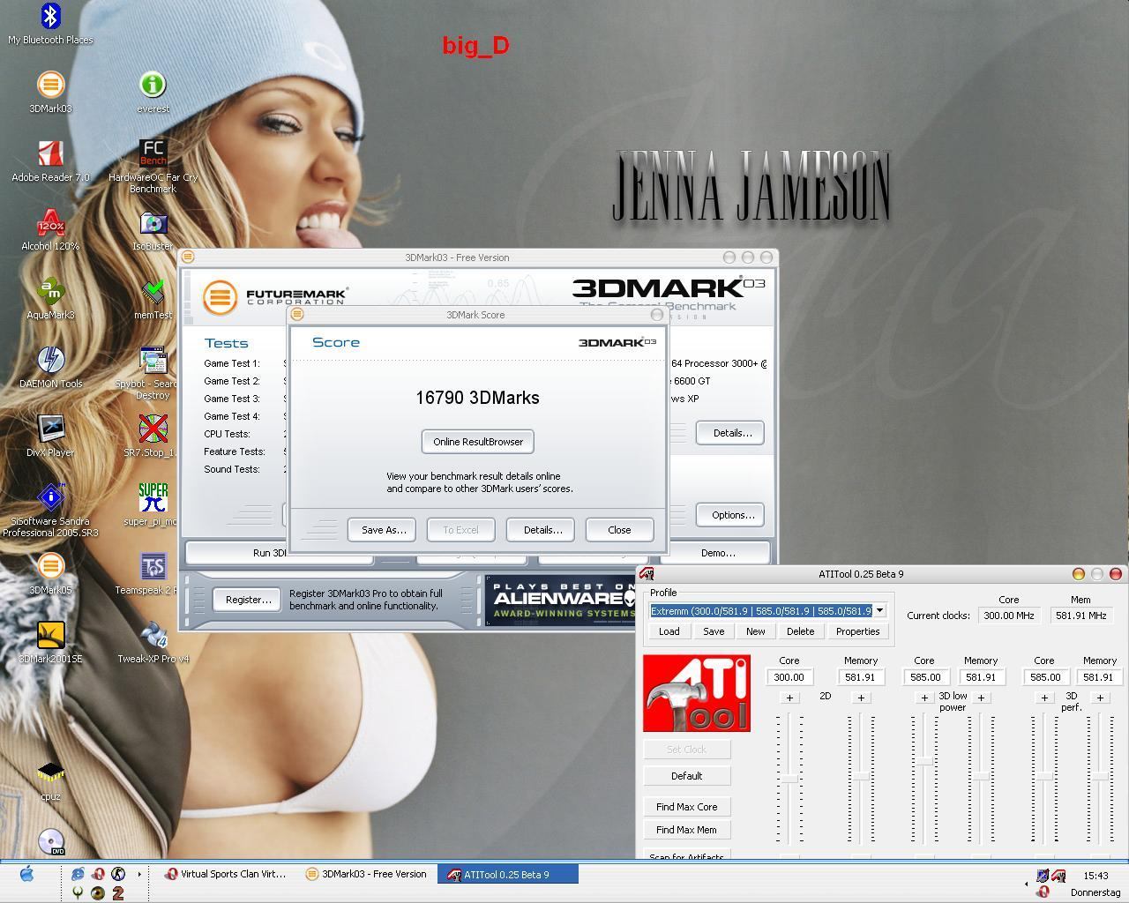Select HardwareOC Far Cry Benchmark icon
This screenshot has width=1129, height=903.
[153, 167]
